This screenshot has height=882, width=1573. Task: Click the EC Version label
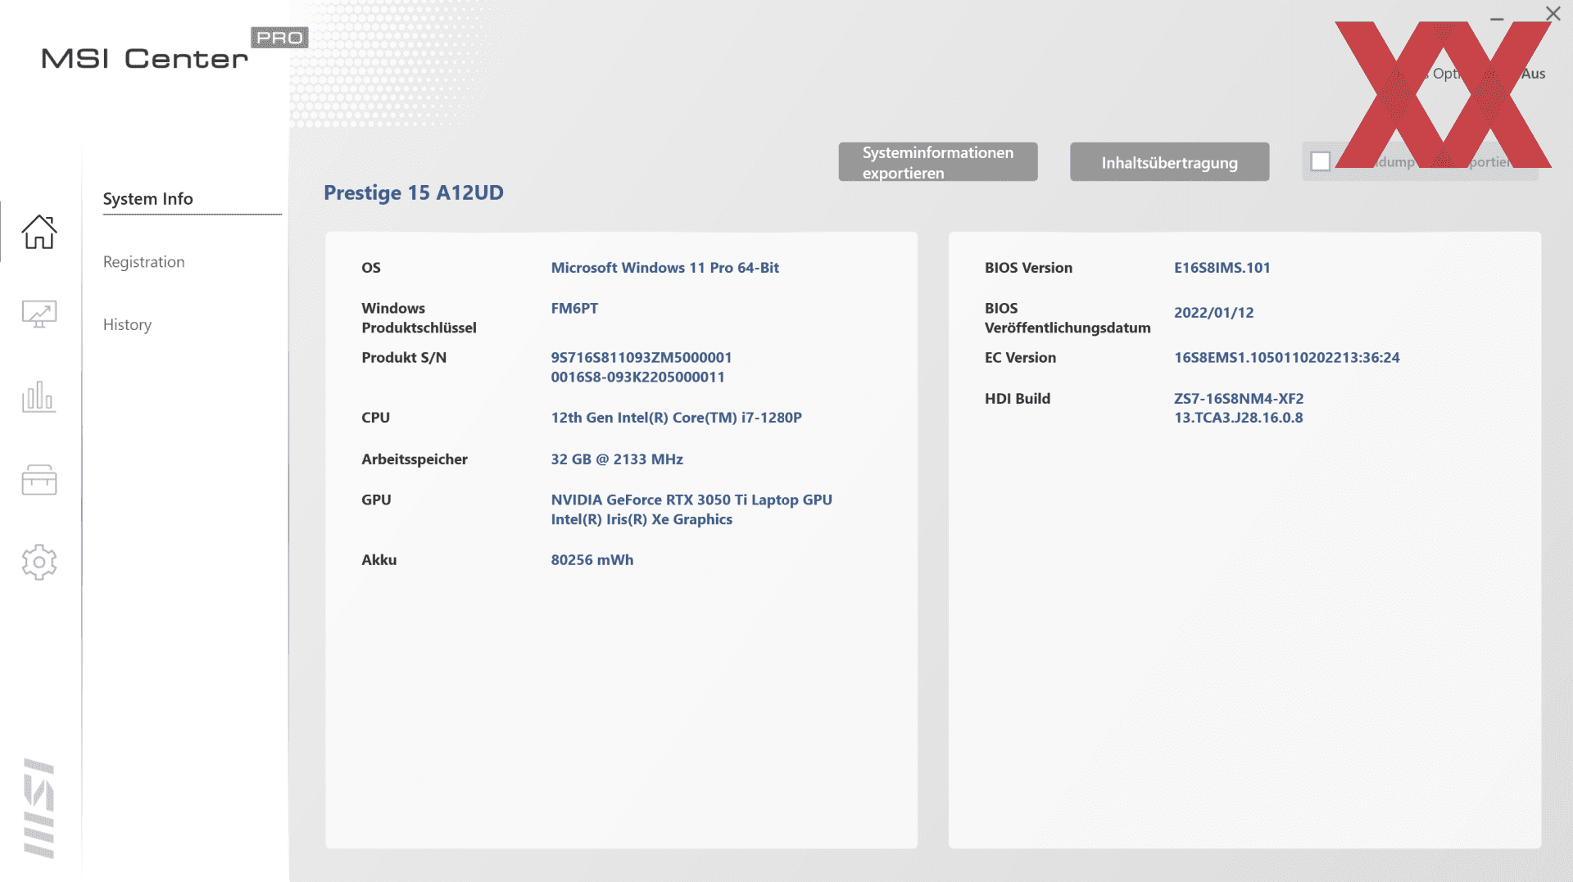1020,358
